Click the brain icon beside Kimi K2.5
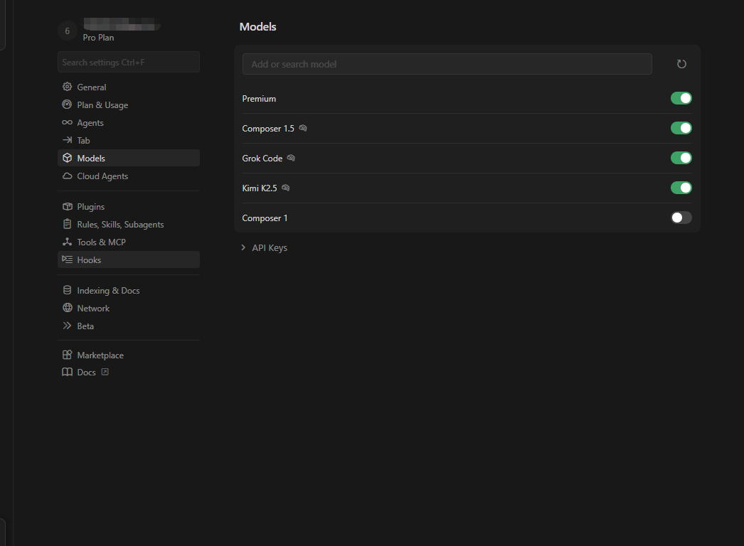744x546 pixels. [x=285, y=188]
